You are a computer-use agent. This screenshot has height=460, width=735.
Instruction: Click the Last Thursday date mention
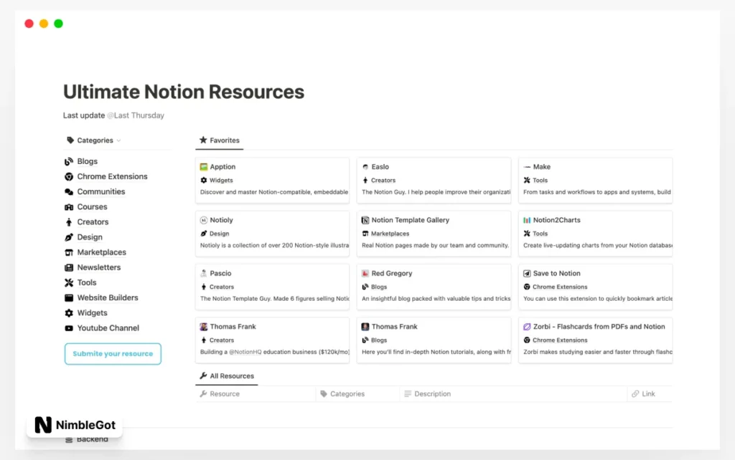pyautogui.click(x=136, y=115)
